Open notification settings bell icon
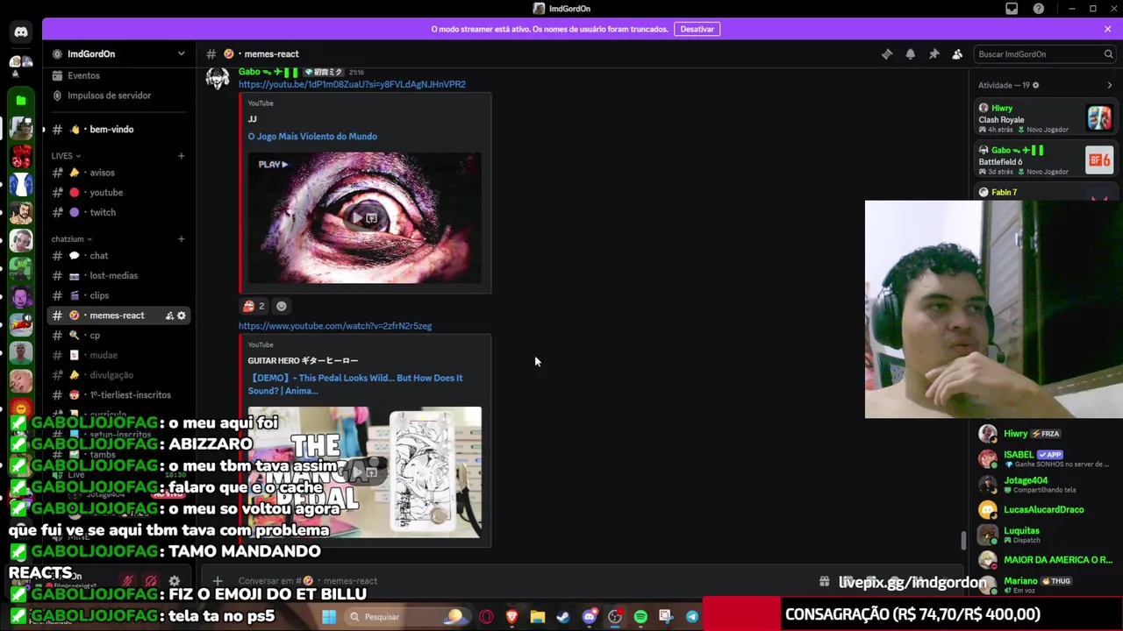The width and height of the screenshot is (1123, 631). point(911,54)
